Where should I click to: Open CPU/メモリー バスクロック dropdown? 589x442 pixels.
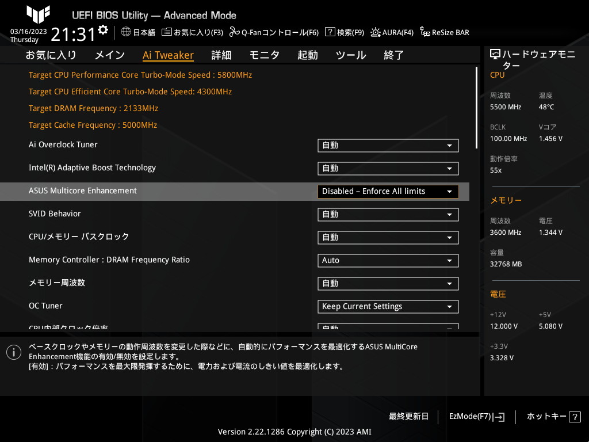coord(388,238)
